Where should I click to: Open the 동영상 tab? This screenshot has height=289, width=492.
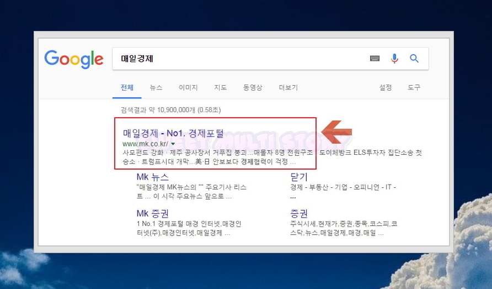point(253,87)
